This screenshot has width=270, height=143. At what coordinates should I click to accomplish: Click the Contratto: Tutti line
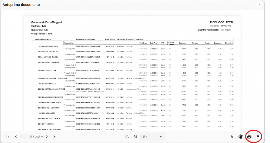(x=39, y=26)
